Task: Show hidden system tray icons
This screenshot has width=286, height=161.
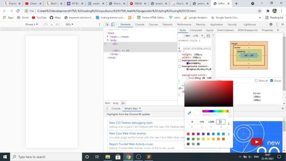Action: click(240, 157)
